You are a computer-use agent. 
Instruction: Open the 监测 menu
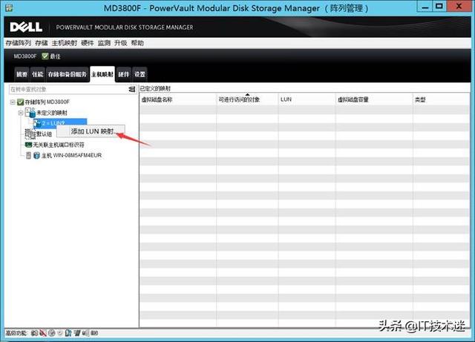(x=104, y=43)
